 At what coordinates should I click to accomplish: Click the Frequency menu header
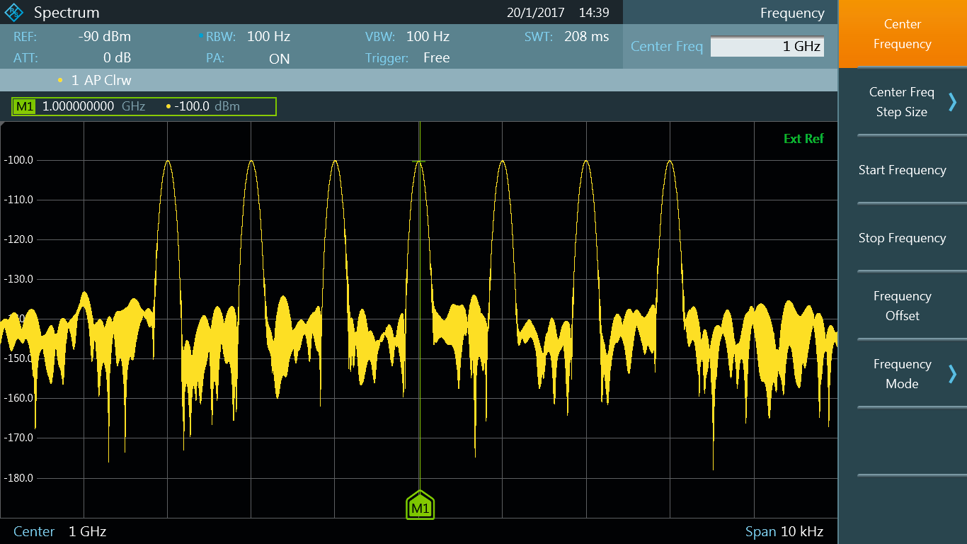[791, 13]
